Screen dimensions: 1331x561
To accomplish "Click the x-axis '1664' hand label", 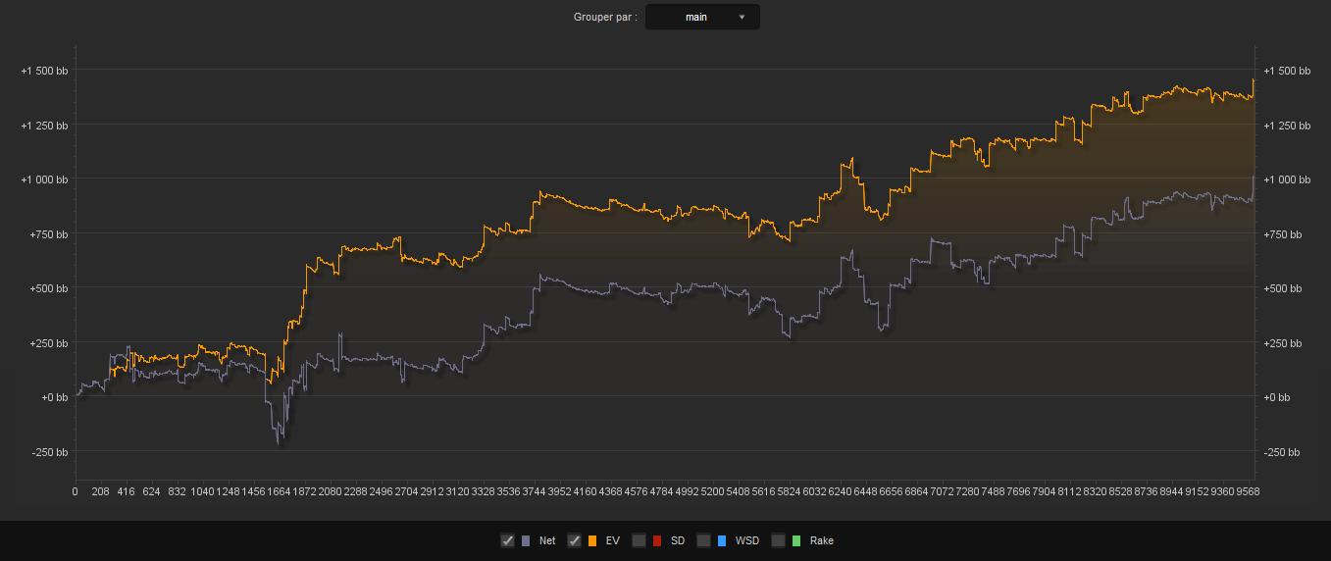I will click(279, 491).
